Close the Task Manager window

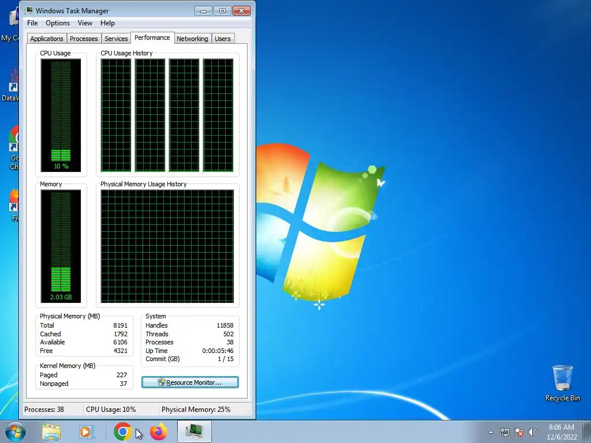coord(242,10)
